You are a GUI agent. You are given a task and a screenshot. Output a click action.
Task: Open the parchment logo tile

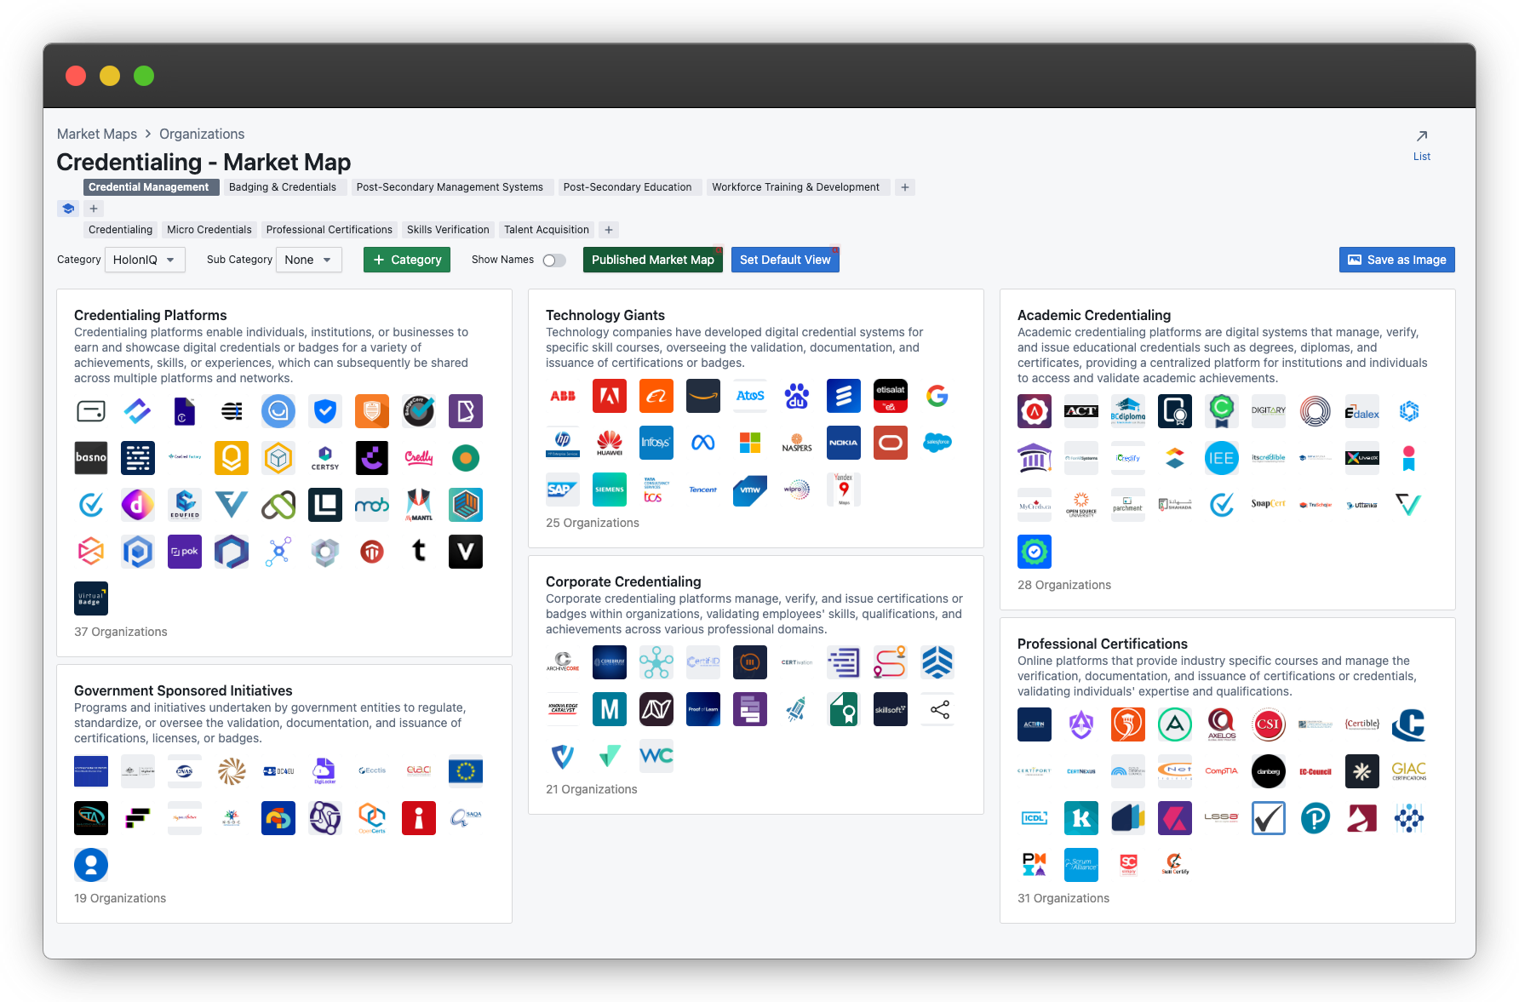point(1128,505)
